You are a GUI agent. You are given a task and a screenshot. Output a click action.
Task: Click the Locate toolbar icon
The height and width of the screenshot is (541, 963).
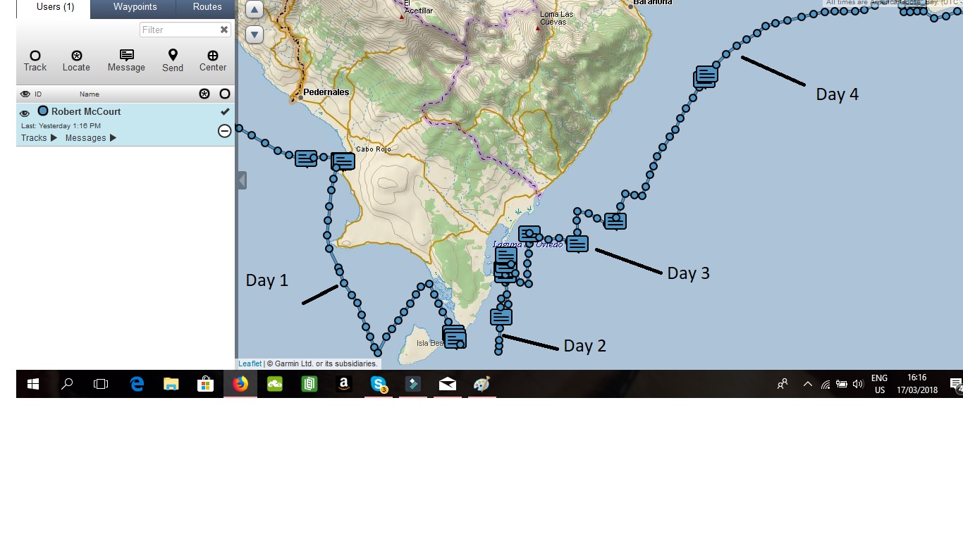pyautogui.click(x=76, y=60)
